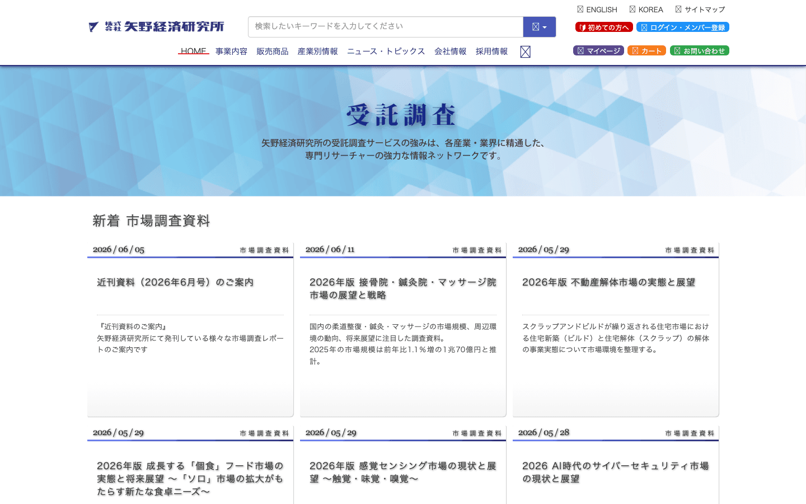Image resolution: width=806 pixels, height=504 pixels.
Task: Click the 新着 市場調査資料 section heading
Action: 151,221
